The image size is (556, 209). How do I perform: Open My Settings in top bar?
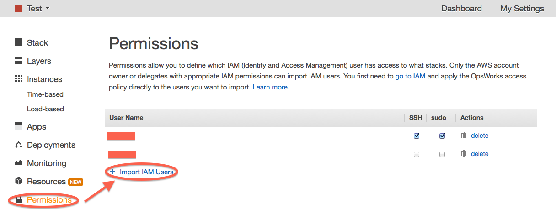tap(522, 9)
